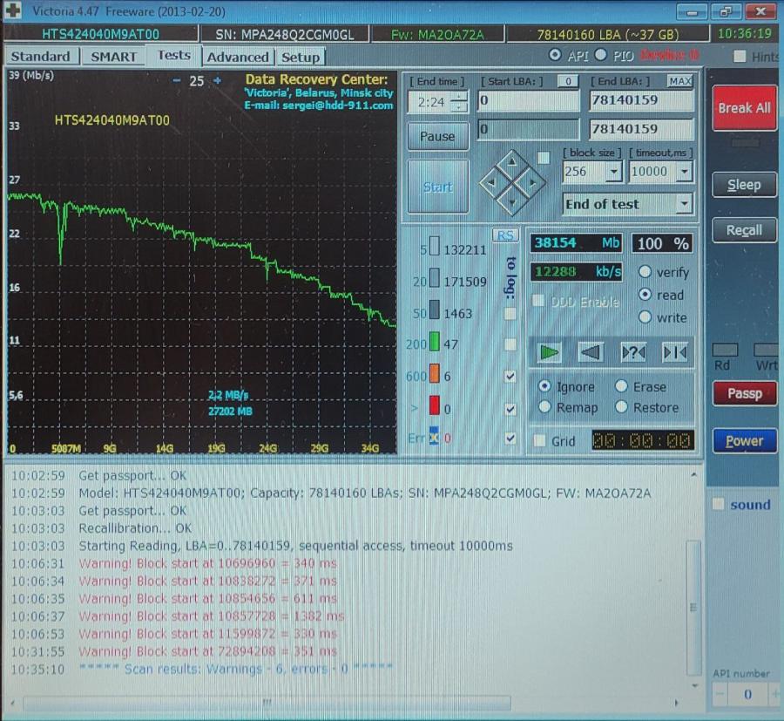Select the butterfly seek scan mode icon
The image size is (784, 721).
click(674, 352)
